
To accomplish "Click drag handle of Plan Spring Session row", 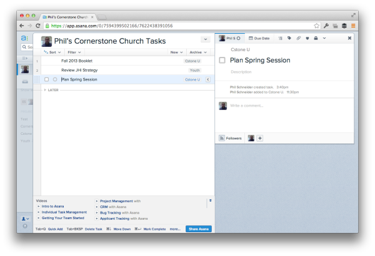I will [x=37, y=79].
